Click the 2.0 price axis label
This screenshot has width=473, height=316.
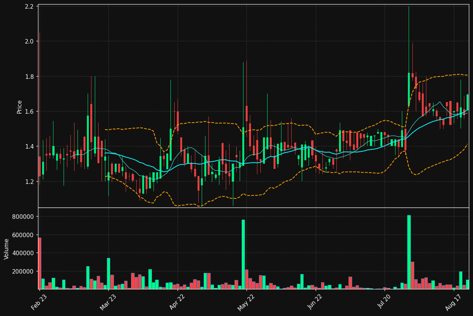pos(30,41)
